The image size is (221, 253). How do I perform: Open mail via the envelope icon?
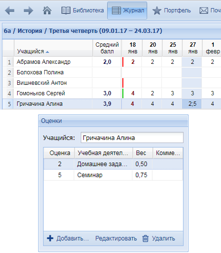(x=204, y=10)
